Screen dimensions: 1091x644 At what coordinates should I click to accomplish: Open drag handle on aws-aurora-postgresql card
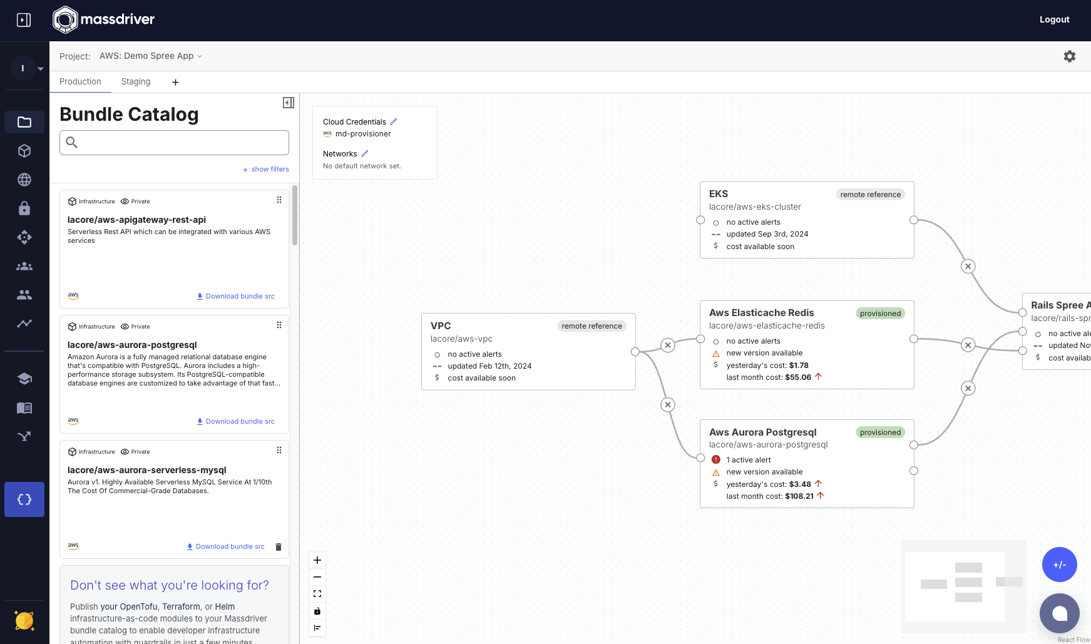coord(279,325)
